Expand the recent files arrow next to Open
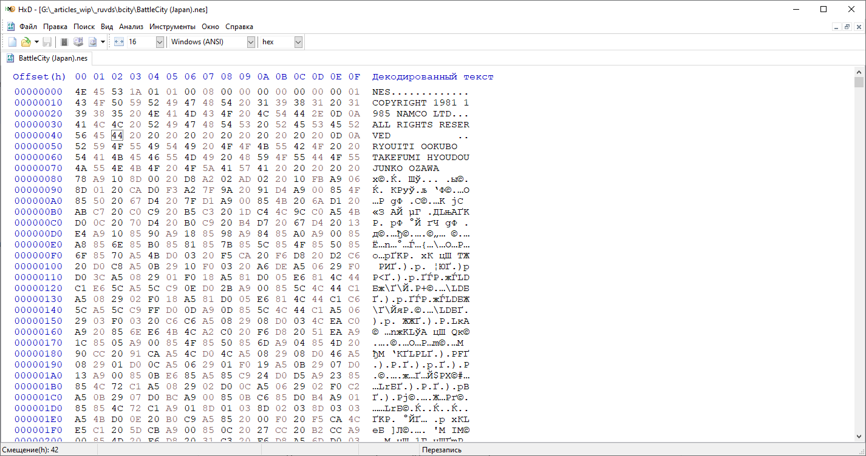 pyautogui.click(x=36, y=42)
